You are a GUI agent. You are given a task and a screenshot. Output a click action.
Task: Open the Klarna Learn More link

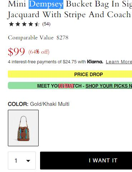pos(119,62)
